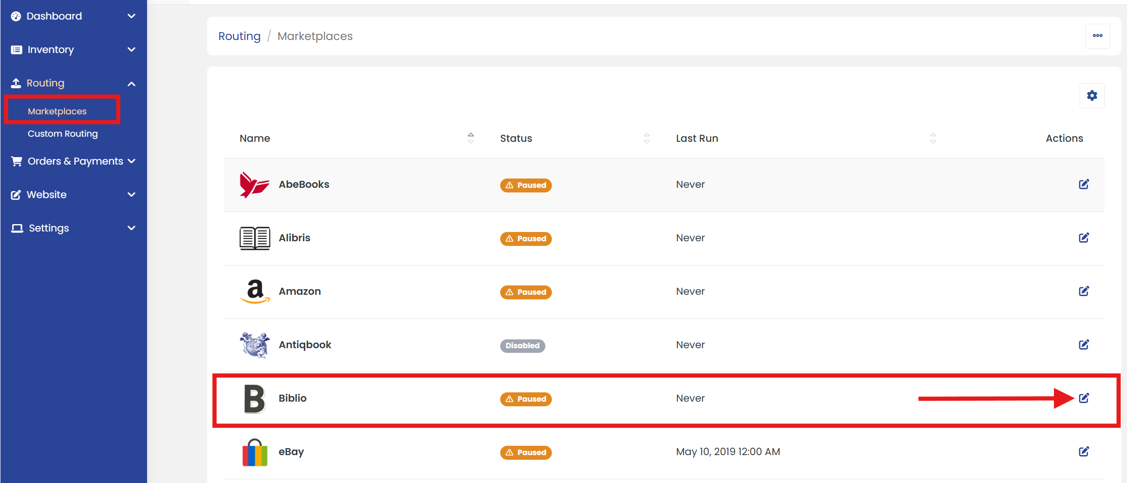This screenshot has height=483, width=1127.
Task: Expand the Dashboard menu chevron
Action: (132, 16)
